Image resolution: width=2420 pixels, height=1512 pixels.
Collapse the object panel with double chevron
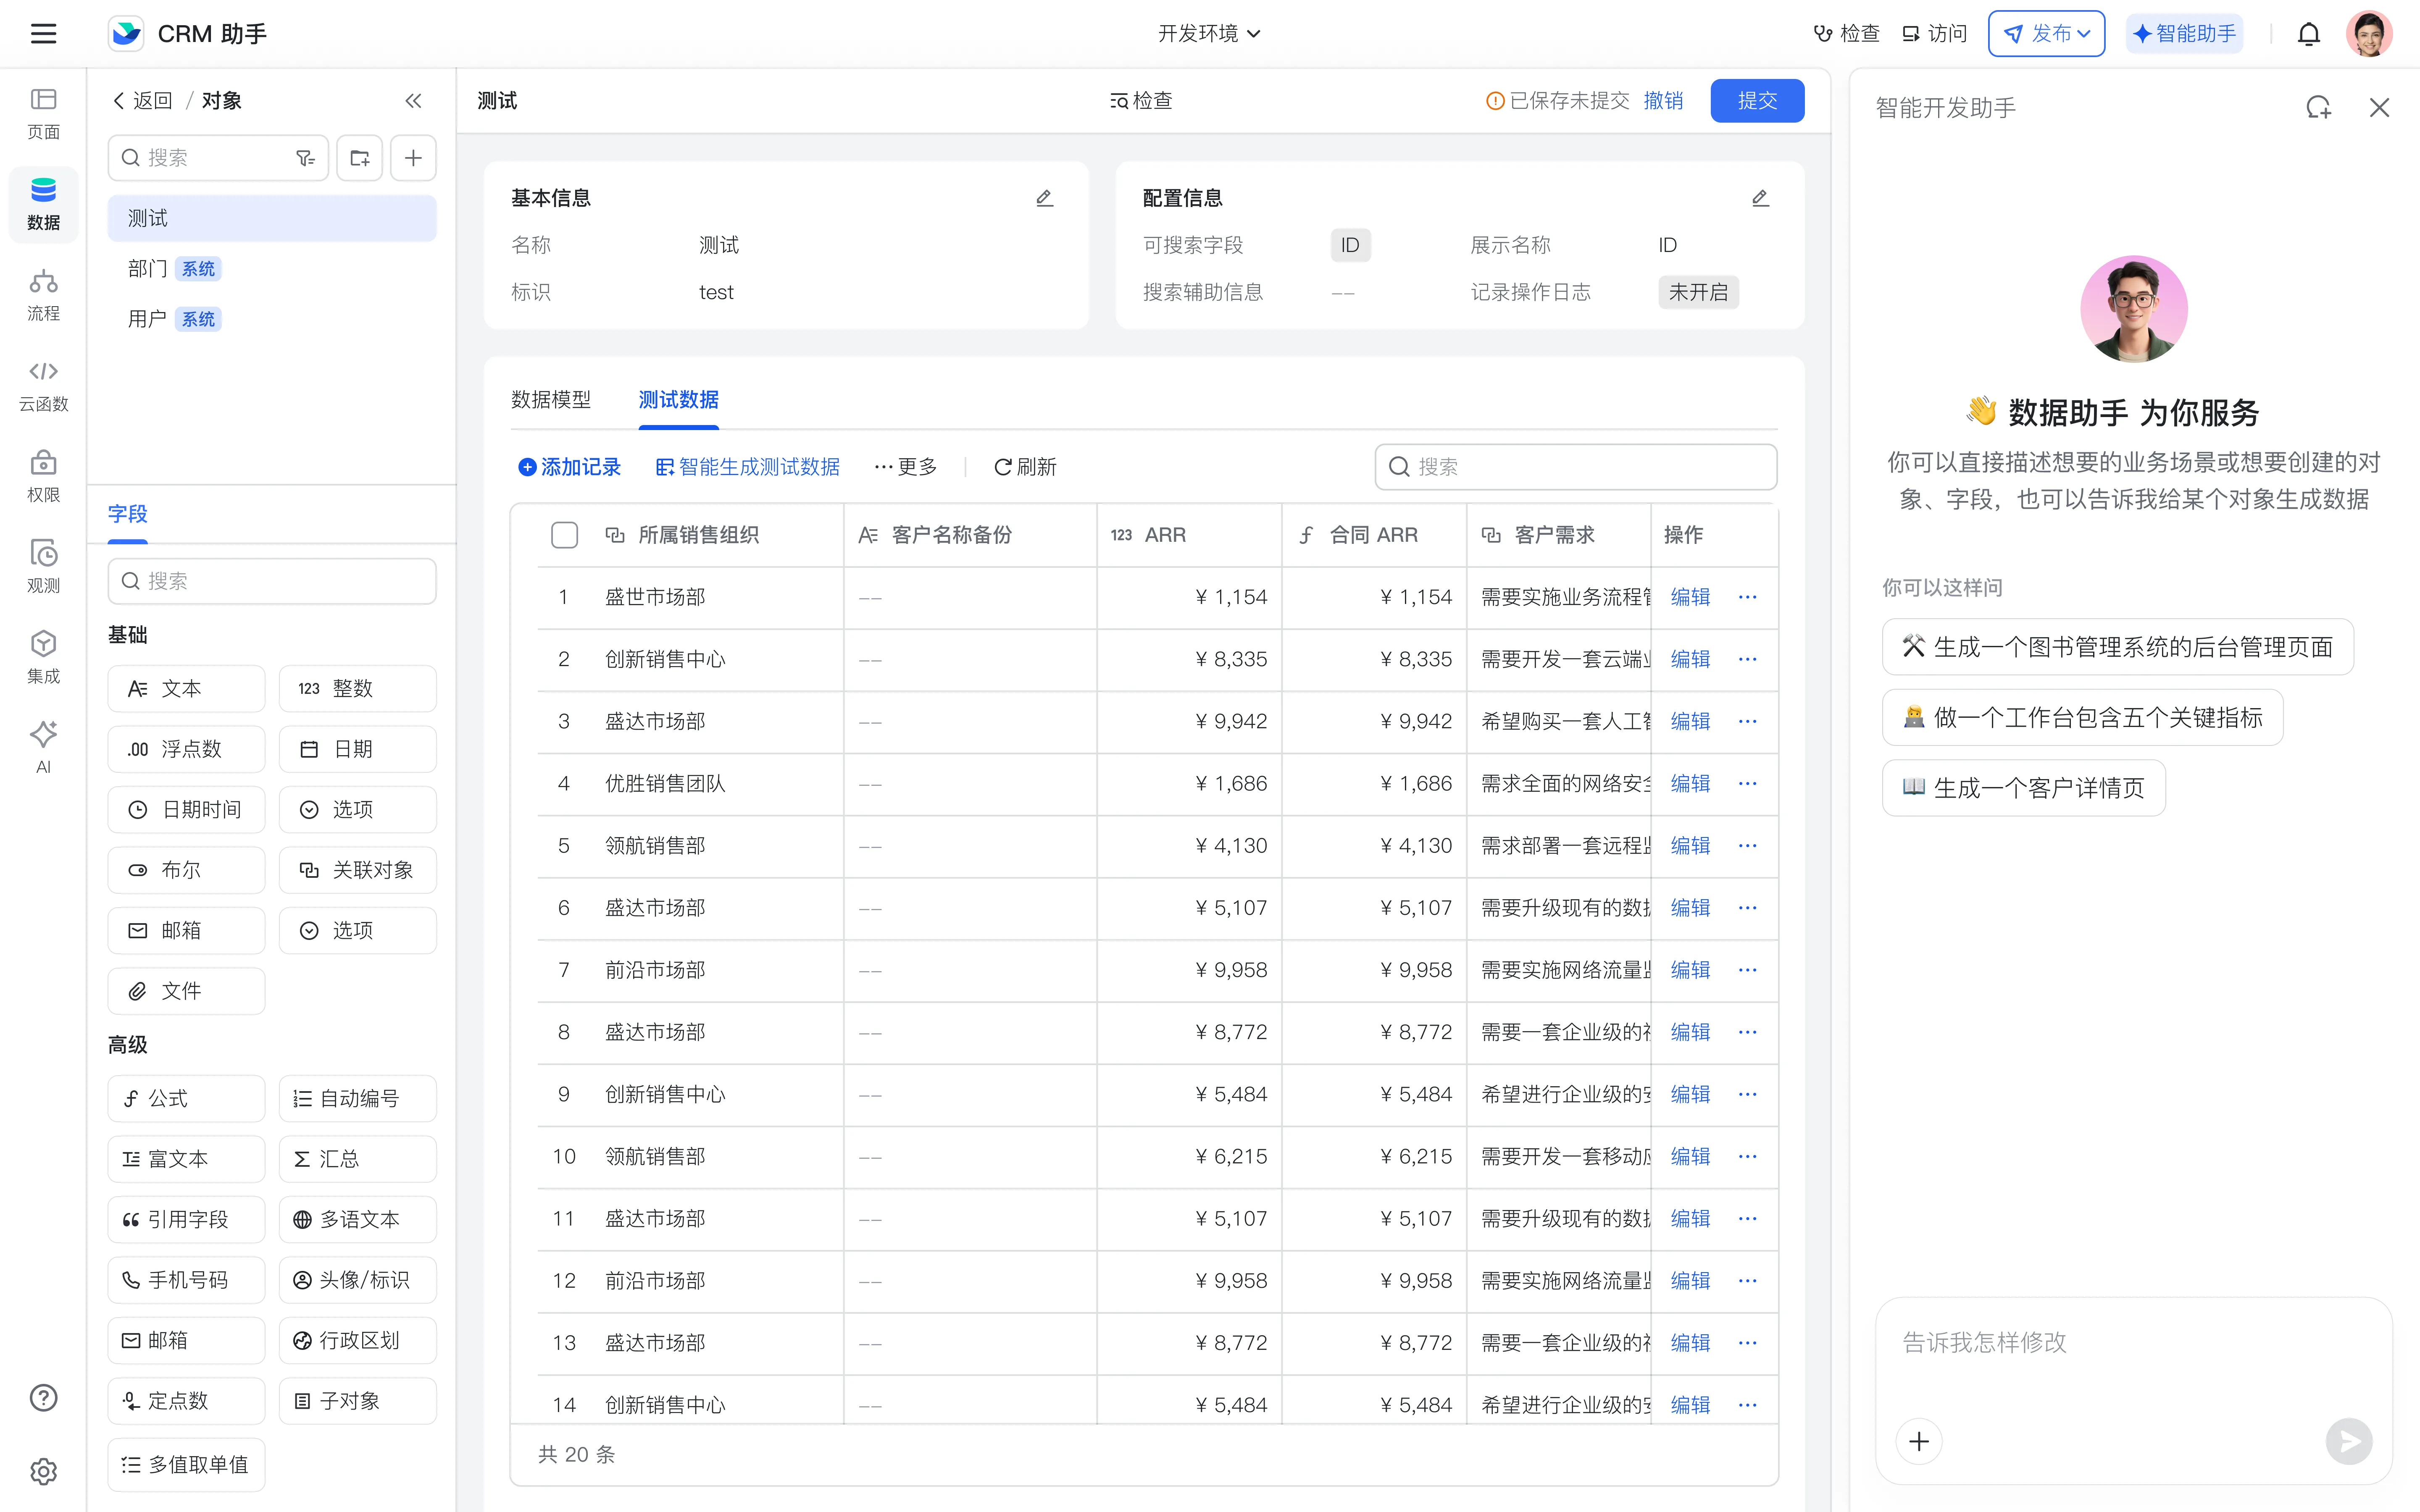413,101
